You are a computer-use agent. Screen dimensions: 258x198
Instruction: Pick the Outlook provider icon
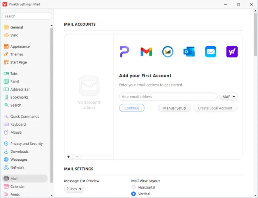click(189, 52)
